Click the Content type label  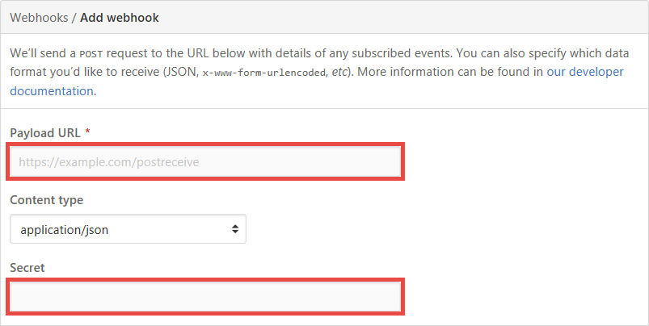46,199
